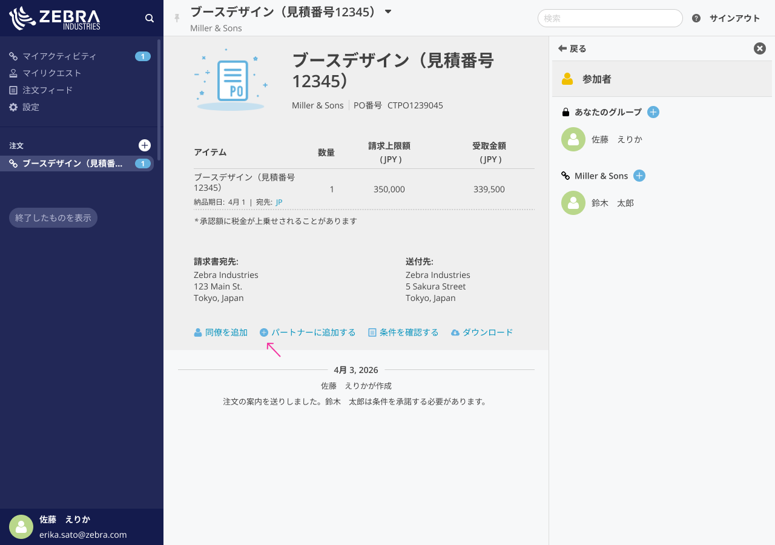Viewport: 775px width, 545px height.
Task: Click the Zebra Industries logo
Action: 54,18
